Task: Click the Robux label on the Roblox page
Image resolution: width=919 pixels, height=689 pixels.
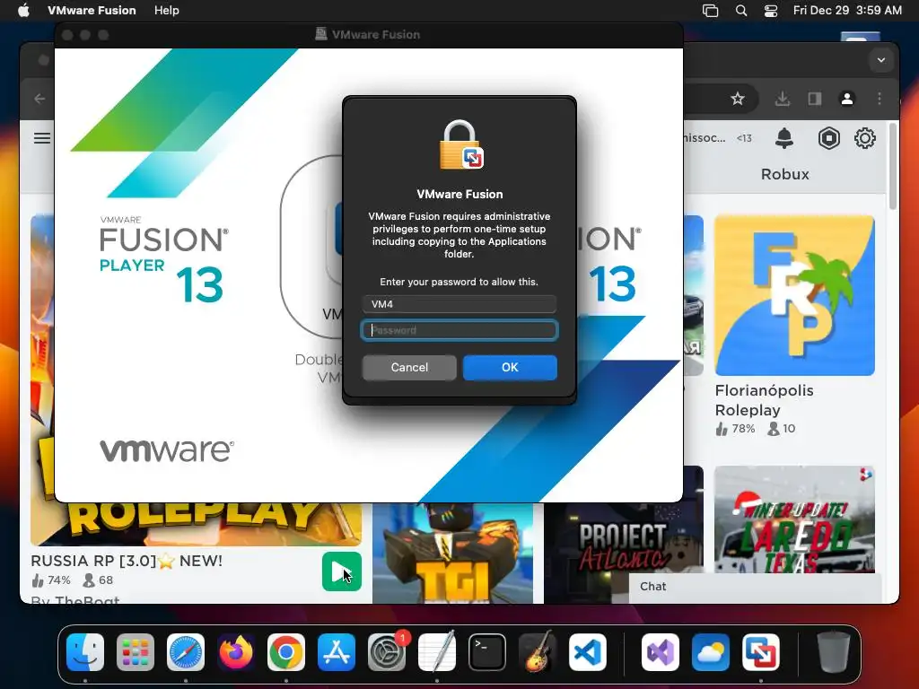Action: point(784,174)
